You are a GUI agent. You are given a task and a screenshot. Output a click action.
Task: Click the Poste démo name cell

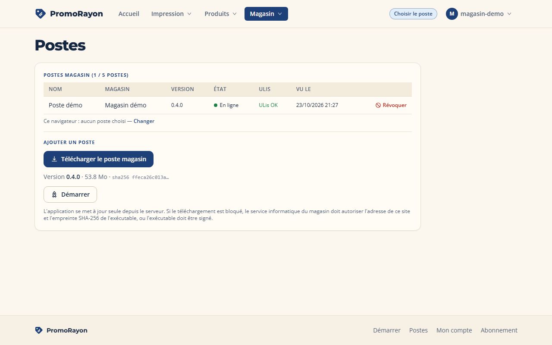[66, 105]
